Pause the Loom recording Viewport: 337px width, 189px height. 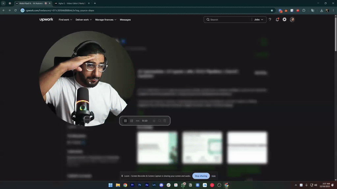(x=132, y=121)
